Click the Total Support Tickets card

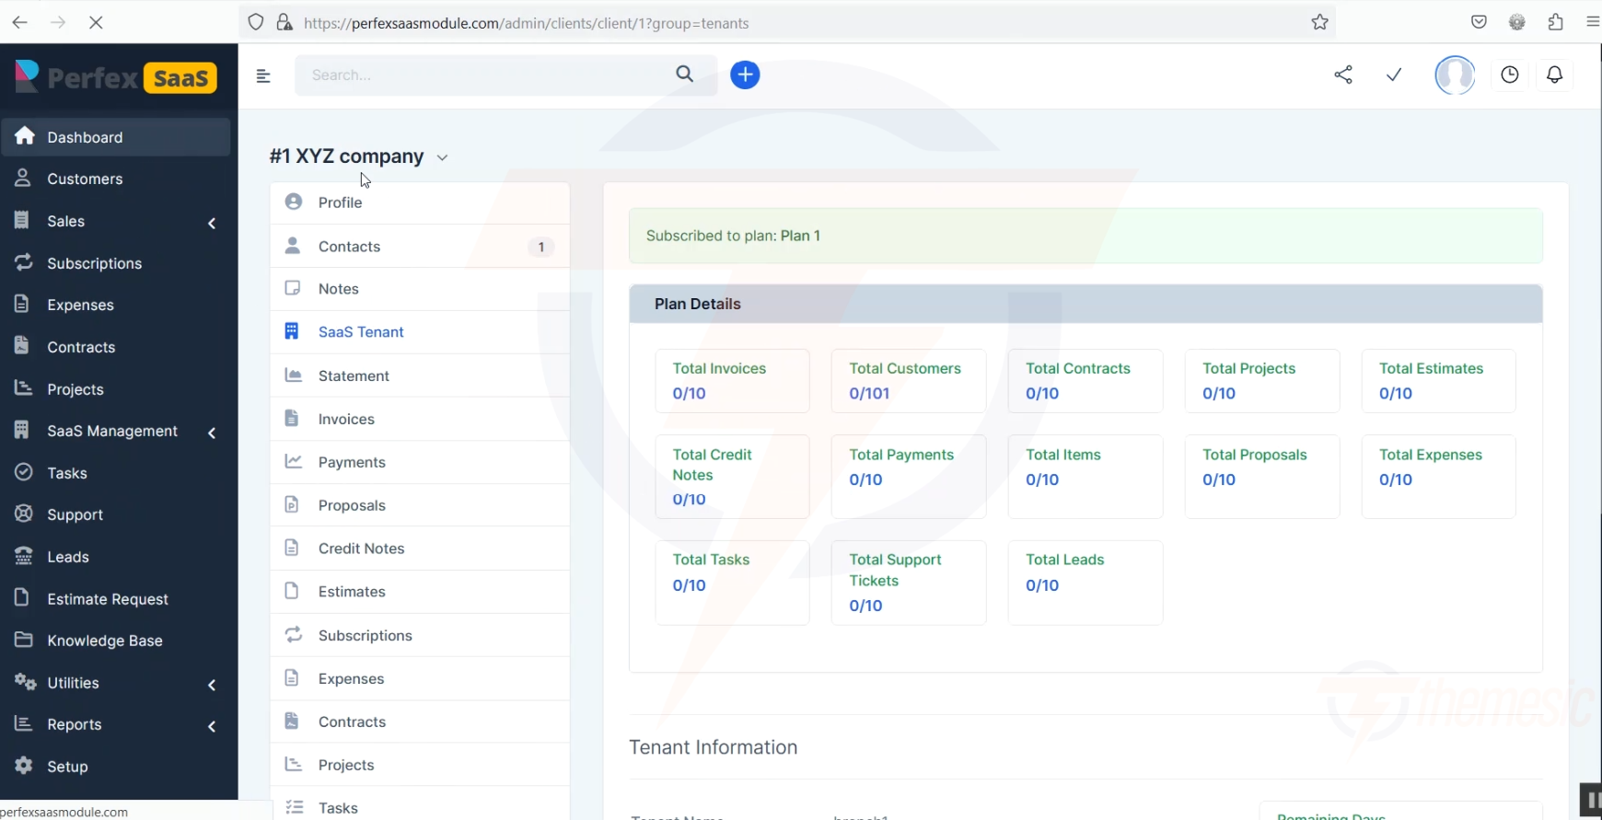click(909, 583)
